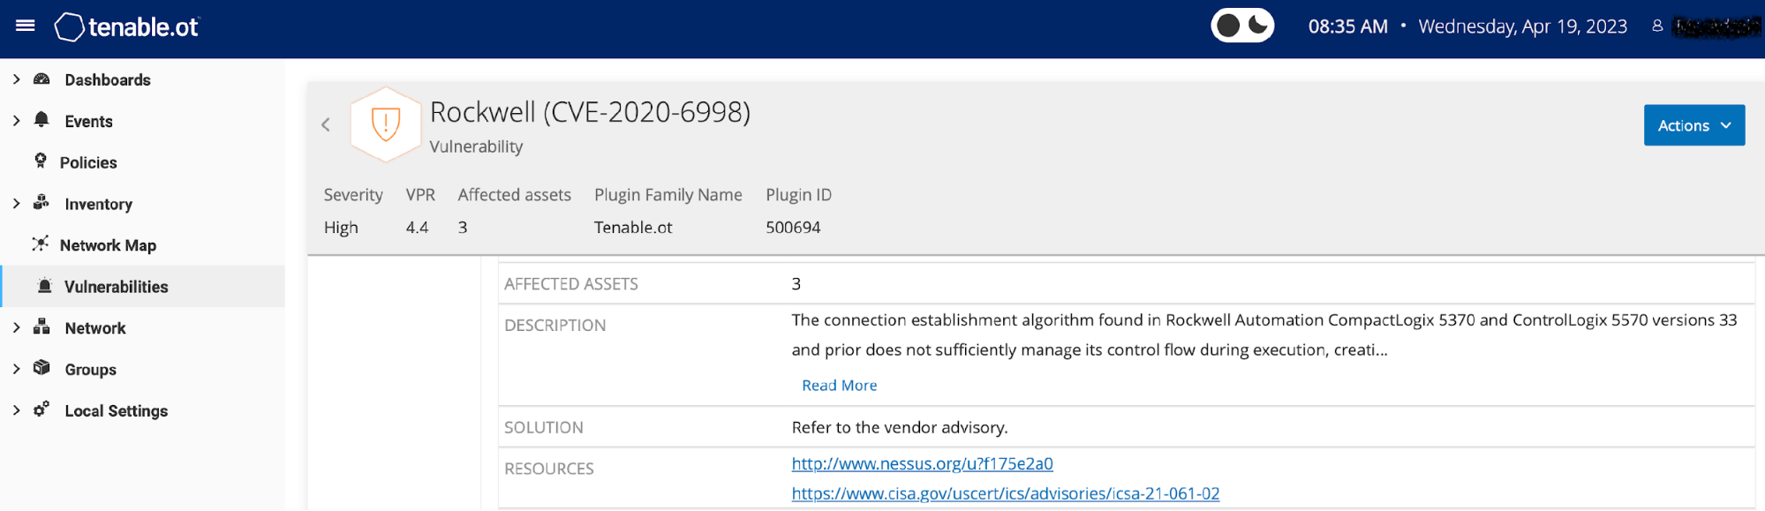The width and height of the screenshot is (1765, 511).
Task: Click the Vulnerability subtitle text
Action: (x=476, y=147)
